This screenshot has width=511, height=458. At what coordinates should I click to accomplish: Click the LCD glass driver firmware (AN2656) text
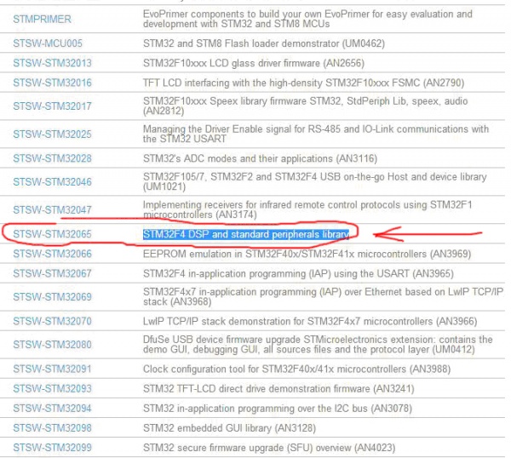tap(254, 63)
